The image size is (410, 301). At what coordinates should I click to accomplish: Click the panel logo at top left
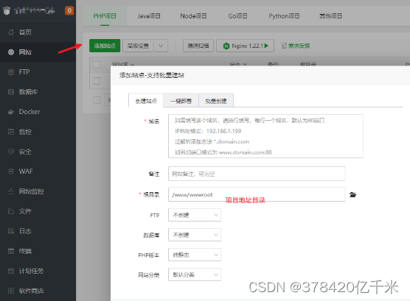pos(7,10)
